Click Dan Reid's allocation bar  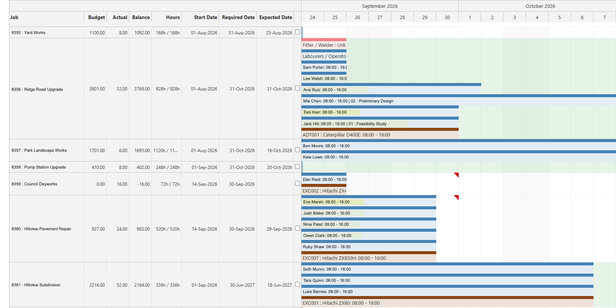324,178
